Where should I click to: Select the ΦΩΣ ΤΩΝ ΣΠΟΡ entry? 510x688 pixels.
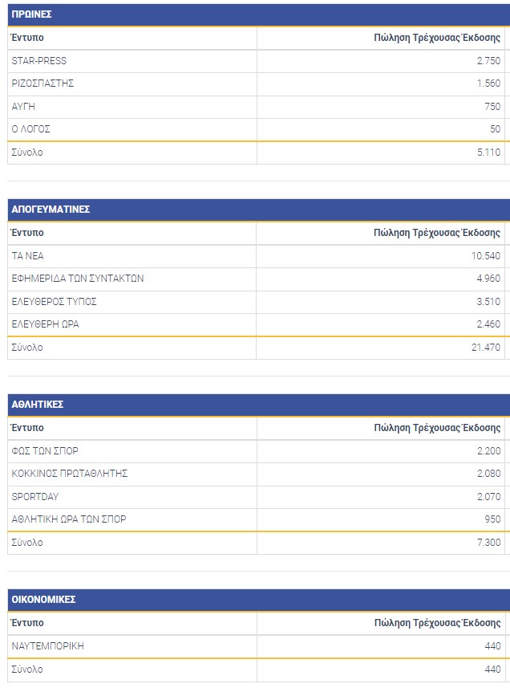point(45,451)
